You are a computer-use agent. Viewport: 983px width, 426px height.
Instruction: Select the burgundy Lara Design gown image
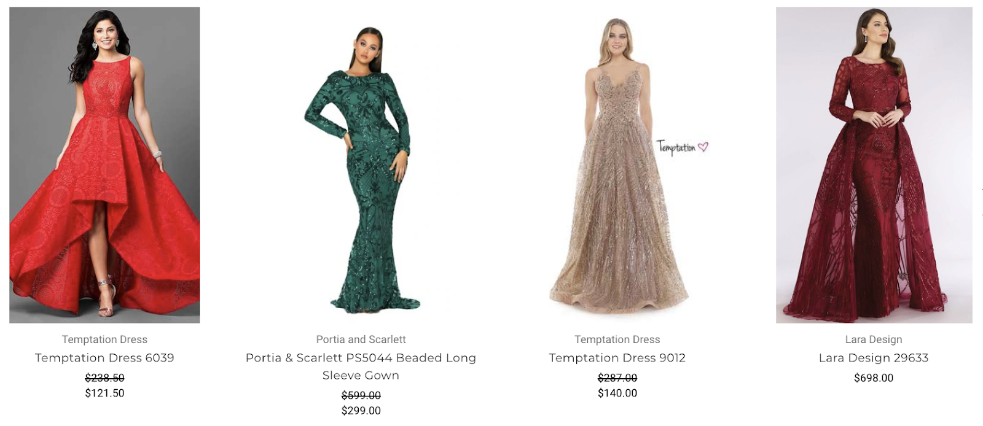(874, 165)
